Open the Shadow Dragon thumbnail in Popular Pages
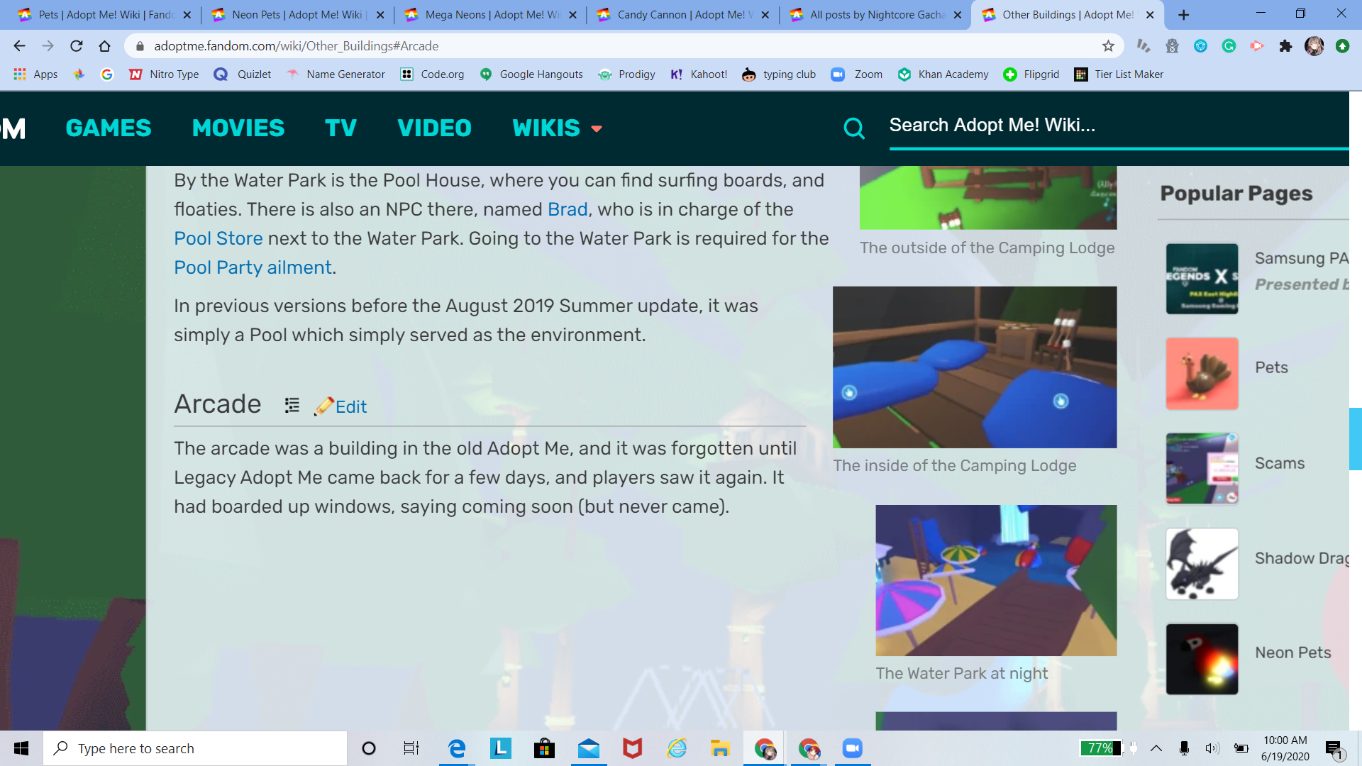Viewport: 1362px width, 766px height. tap(1202, 564)
